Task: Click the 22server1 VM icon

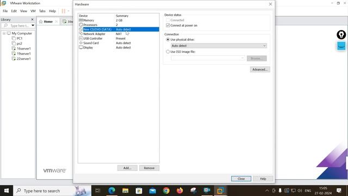Action: click(14, 59)
